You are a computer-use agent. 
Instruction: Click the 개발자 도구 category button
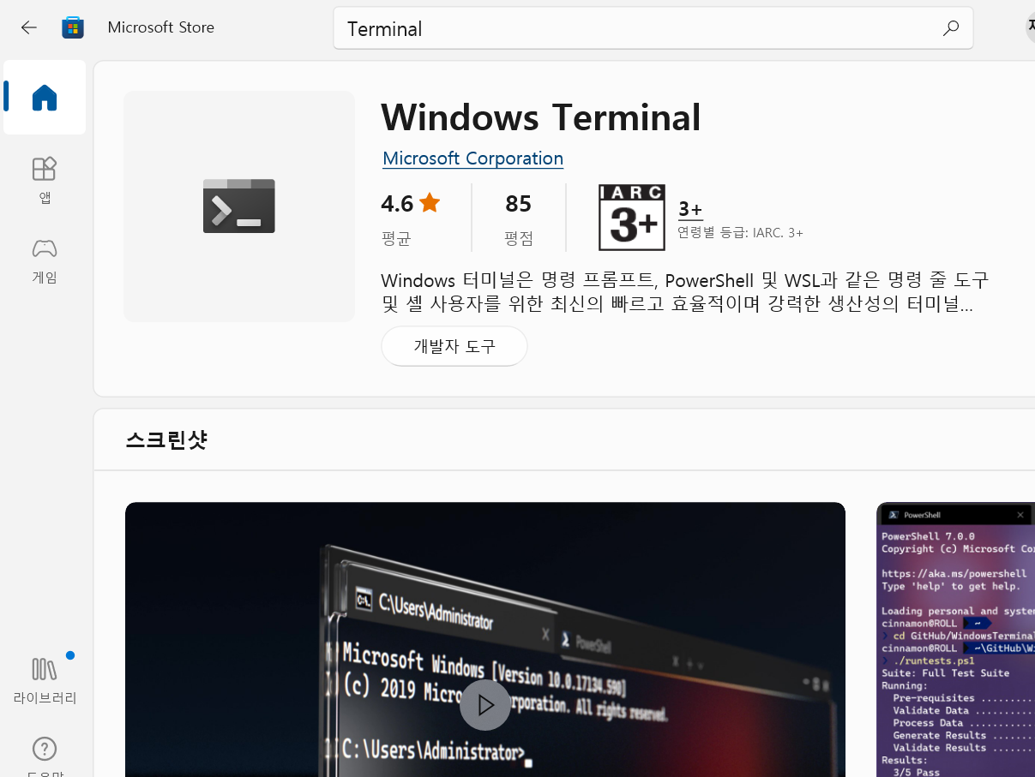pos(454,346)
